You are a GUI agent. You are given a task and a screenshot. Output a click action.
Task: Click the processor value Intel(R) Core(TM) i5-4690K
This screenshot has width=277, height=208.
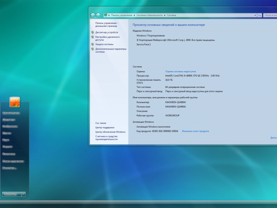193,76
